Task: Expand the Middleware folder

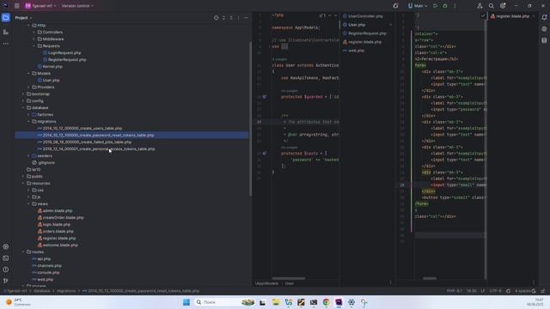Action: [x=34, y=39]
